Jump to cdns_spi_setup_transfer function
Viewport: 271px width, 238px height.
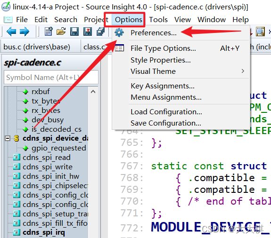point(55,214)
